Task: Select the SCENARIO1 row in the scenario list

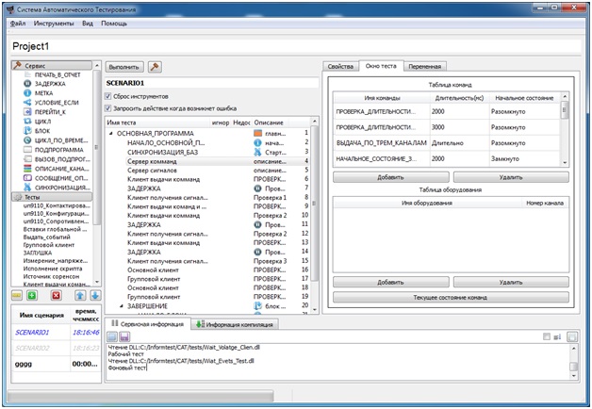Action: click(x=57, y=333)
